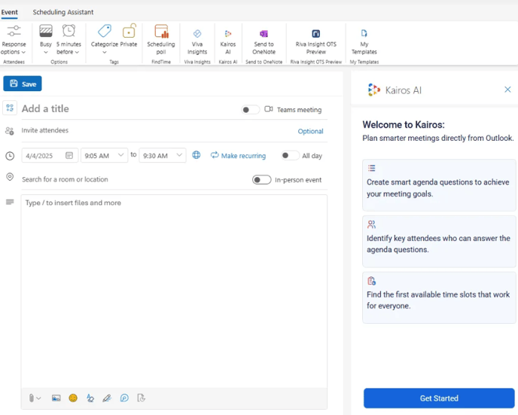Open Viva Insights

pyautogui.click(x=197, y=42)
